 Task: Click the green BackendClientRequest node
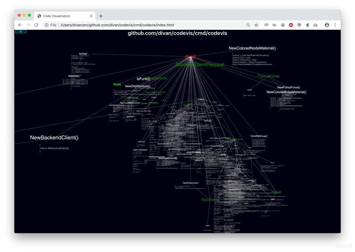click(200, 65)
